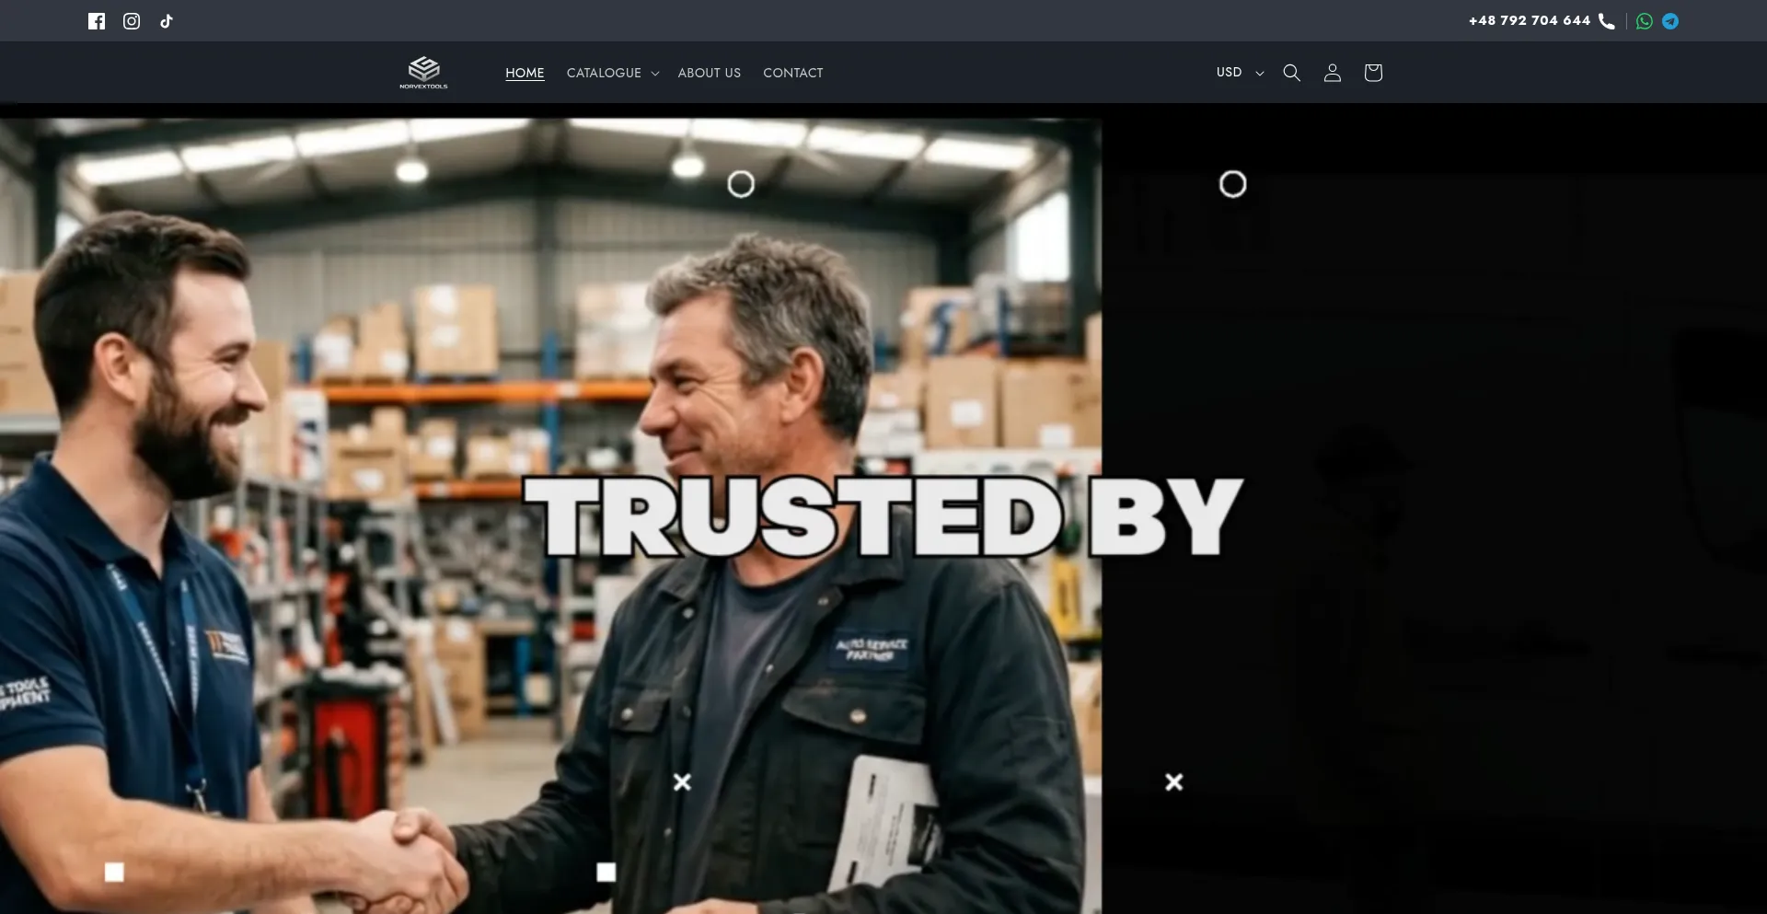1767x914 pixels.
Task: Click the phone handset icon
Action: coord(1607,21)
